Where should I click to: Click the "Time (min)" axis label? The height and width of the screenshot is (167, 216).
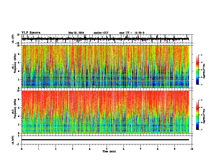tap(109, 151)
